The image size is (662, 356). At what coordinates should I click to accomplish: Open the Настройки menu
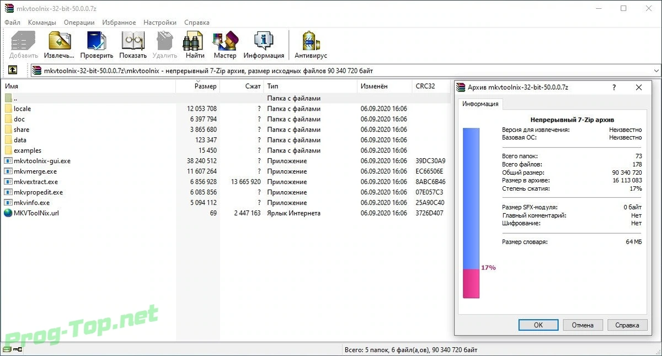point(160,23)
